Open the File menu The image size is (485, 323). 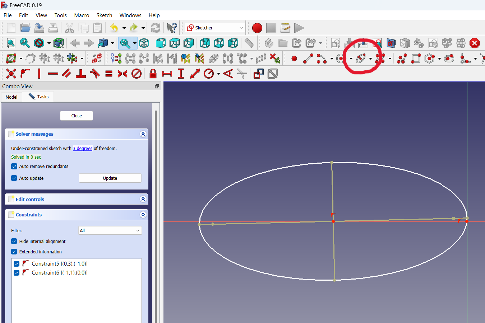click(x=8, y=15)
